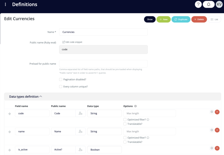This screenshot has height=155, width=224.
Task: Click the drag handle for code row
Action: (10, 114)
